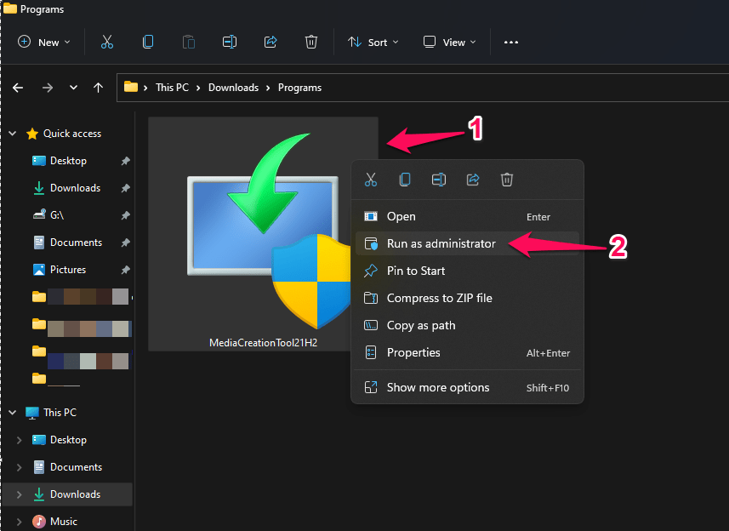Cut the selected file using the toolbar

106,41
